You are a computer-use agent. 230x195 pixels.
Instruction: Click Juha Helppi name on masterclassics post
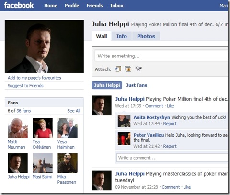(130, 174)
